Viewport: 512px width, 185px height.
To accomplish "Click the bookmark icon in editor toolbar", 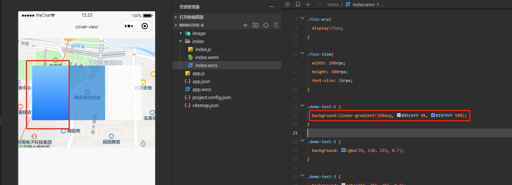I will [298, 4].
